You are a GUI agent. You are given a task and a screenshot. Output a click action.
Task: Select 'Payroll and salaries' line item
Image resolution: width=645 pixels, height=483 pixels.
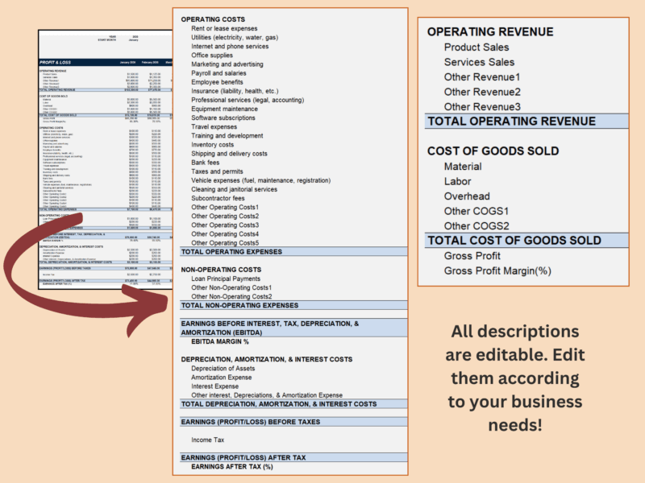point(218,73)
